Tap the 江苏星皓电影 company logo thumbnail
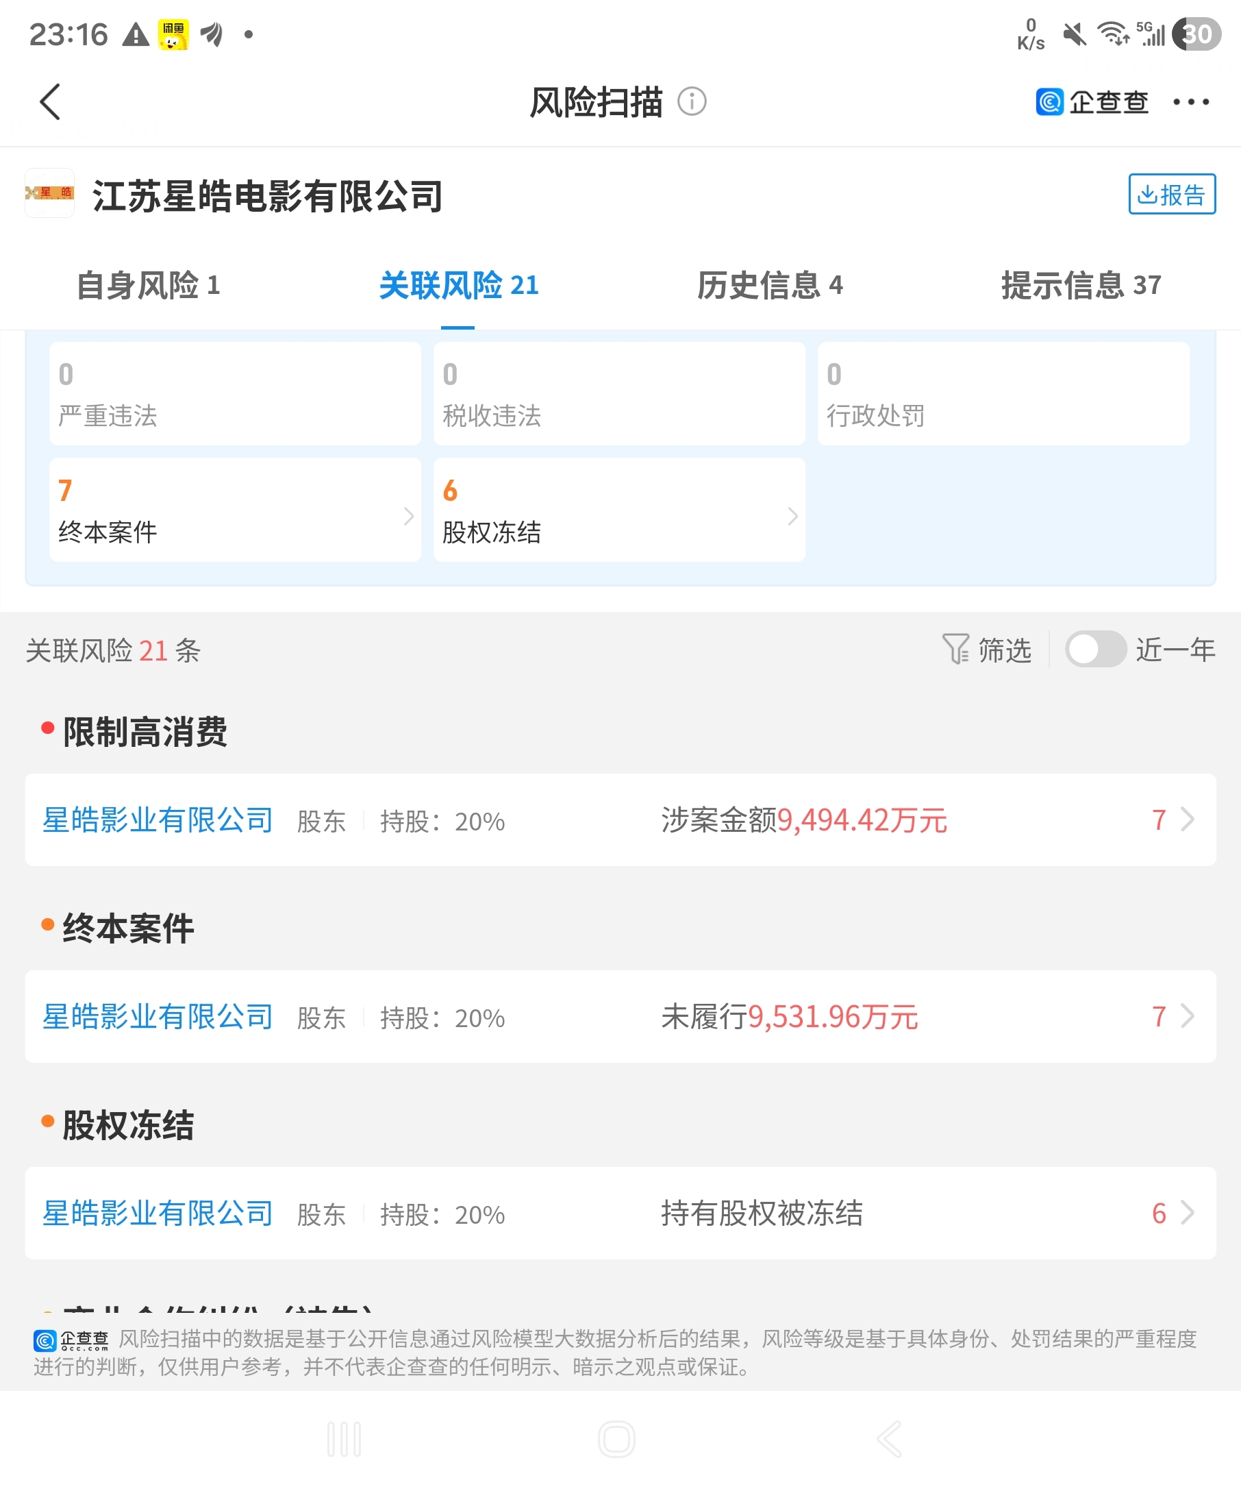 pos(50,193)
